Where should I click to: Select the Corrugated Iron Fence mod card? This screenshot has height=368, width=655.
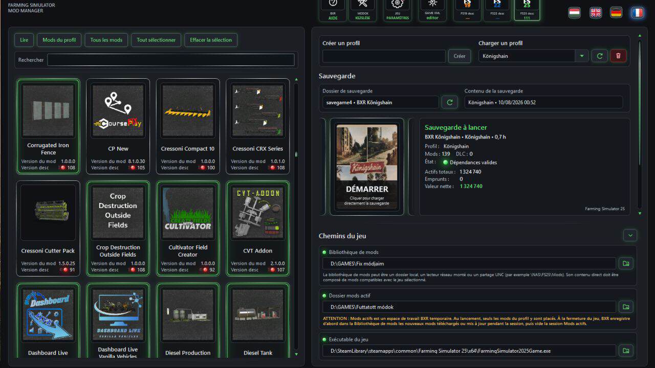[x=48, y=126]
